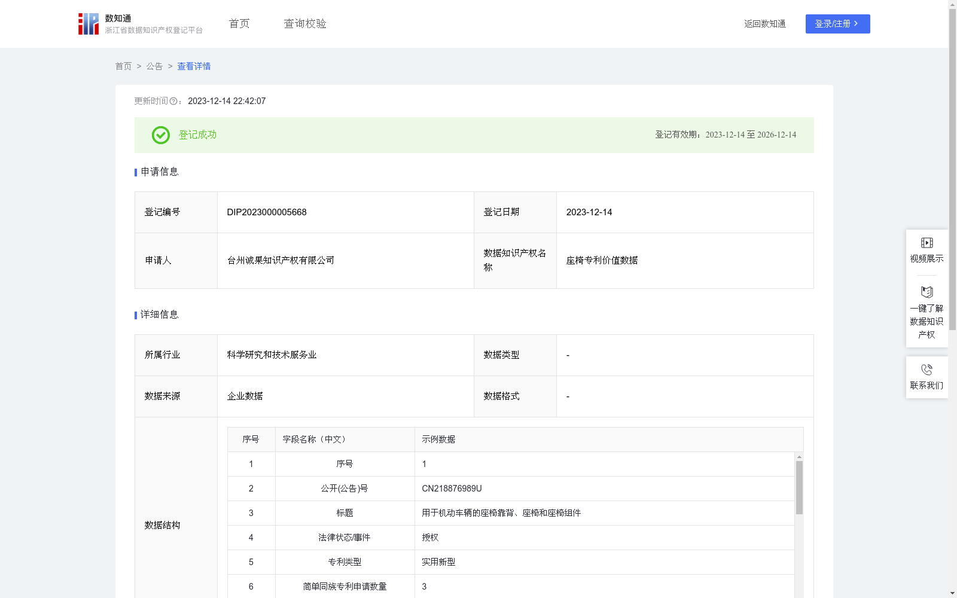This screenshot has height=598, width=957.
Task: Click the data structure table scrollbar thumb
Action: 799,487
